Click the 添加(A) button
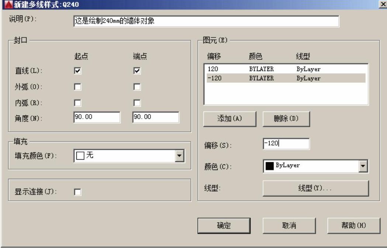Viewport: 387px width, 248px height. [229, 119]
